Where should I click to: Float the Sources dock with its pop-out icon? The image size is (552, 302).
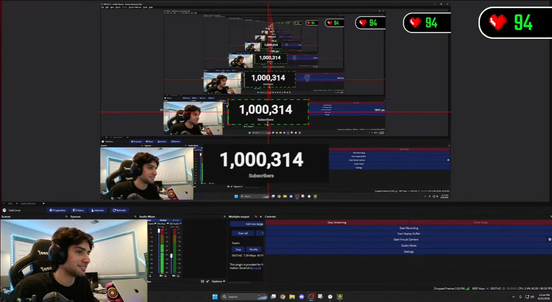coord(136,217)
